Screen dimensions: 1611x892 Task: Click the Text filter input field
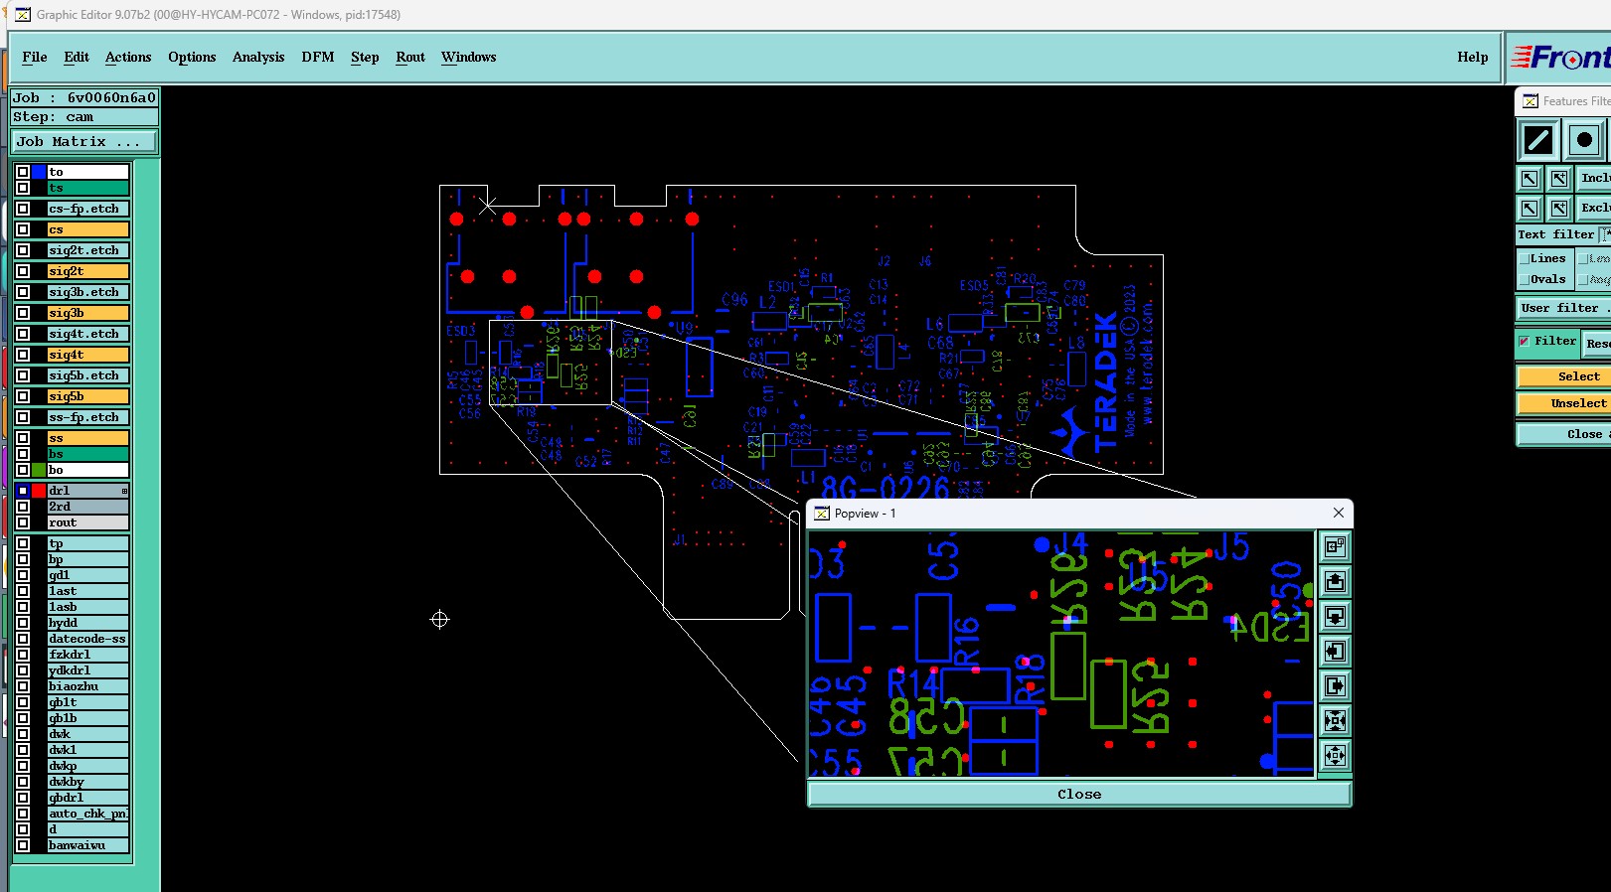1605,234
